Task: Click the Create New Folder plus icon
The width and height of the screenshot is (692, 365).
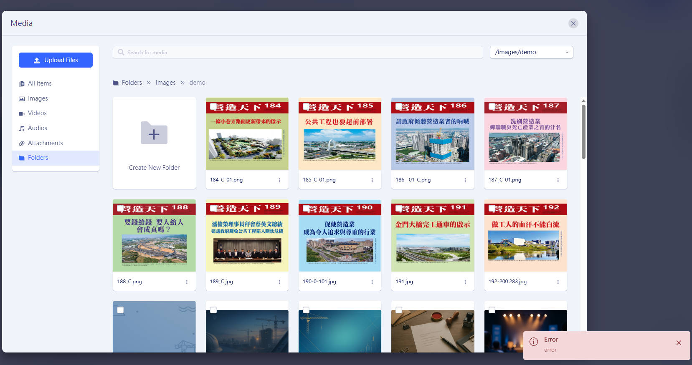Action: tap(154, 133)
